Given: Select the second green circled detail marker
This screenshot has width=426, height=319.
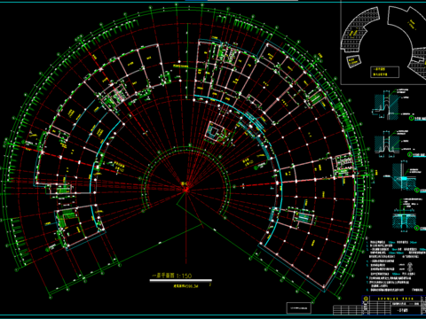Looking at the screenshot, I should pos(410,154).
